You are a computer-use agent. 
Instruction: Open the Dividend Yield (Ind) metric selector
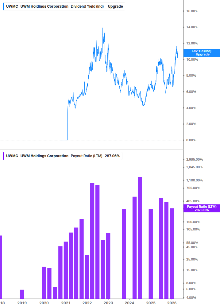tap(87, 6)
